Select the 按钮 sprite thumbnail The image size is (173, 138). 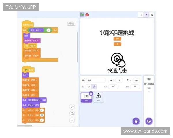(x=86, y=97)
